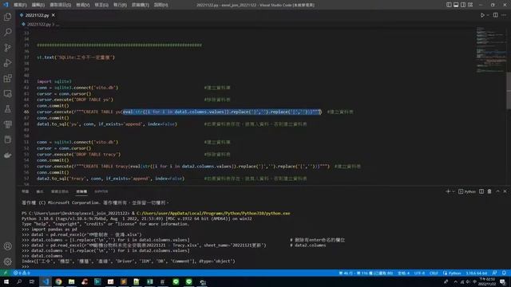Open the Search view in activity bar

[7, 32]
